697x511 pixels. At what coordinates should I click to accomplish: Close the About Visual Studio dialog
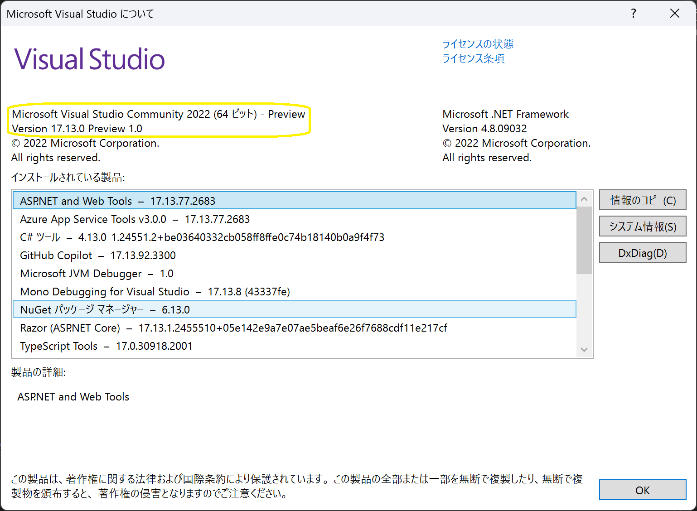675,13
